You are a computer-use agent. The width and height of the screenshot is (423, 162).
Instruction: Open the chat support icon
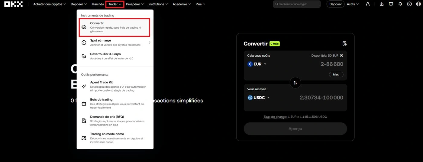pos(391,4)
